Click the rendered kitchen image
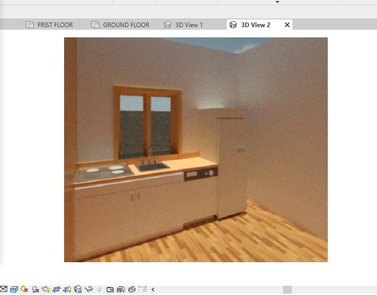The width and height of the screenshot is (377, 296). coord(196,150)
